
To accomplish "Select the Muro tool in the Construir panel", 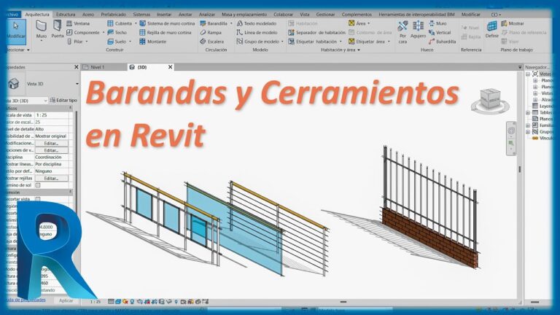I will pos(41,30).
